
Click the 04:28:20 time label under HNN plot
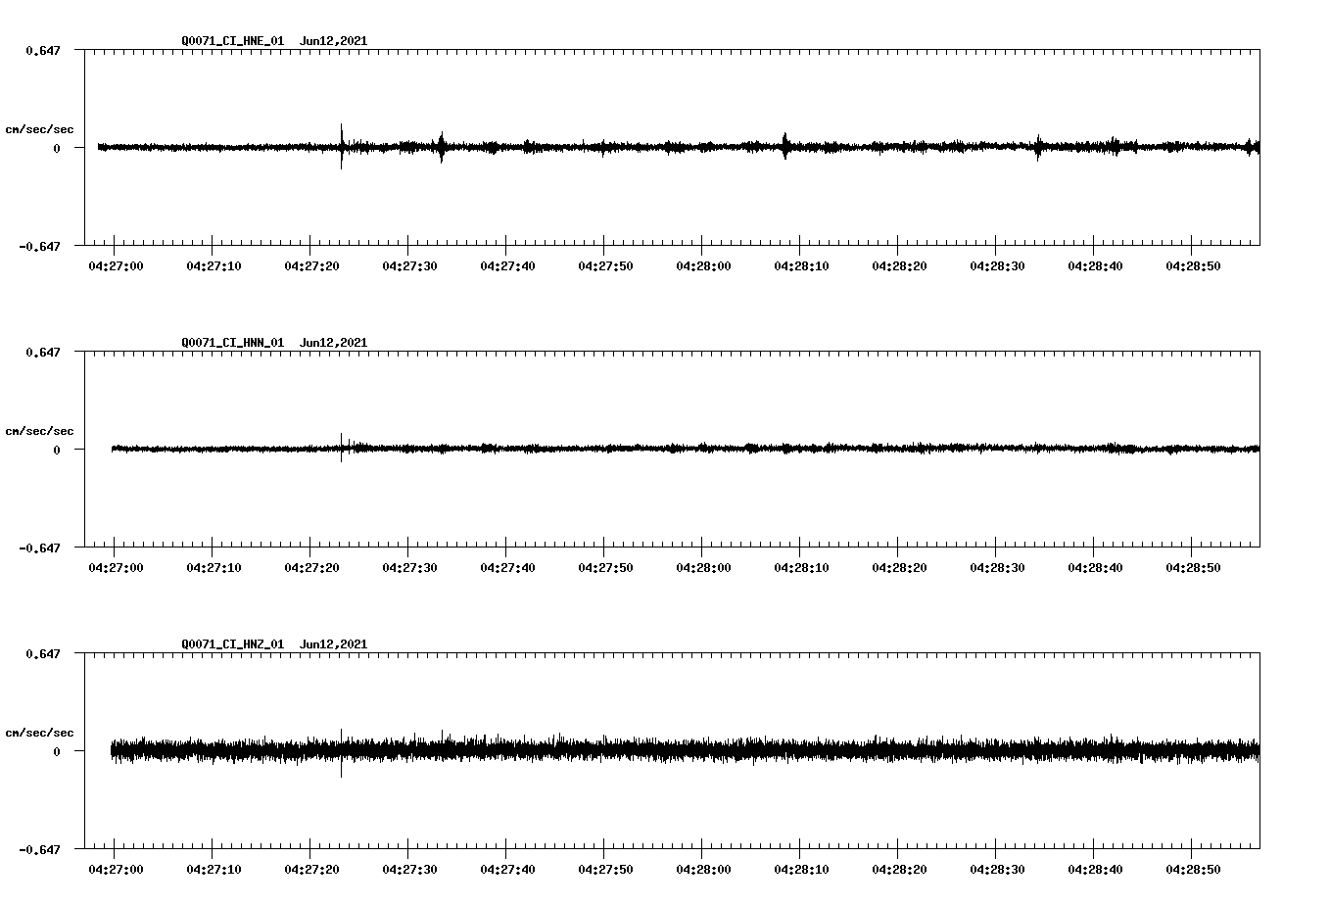[899, 568]
